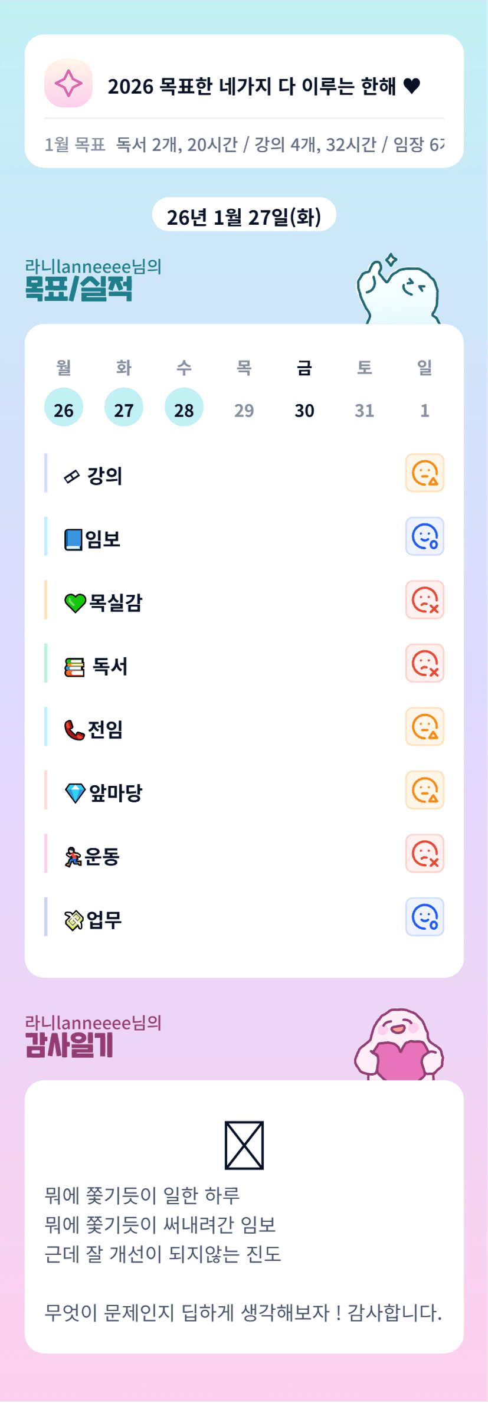Screen dimensions: 488x1403
Task: Click the 강의 status face icon
Action: point(424,473)
